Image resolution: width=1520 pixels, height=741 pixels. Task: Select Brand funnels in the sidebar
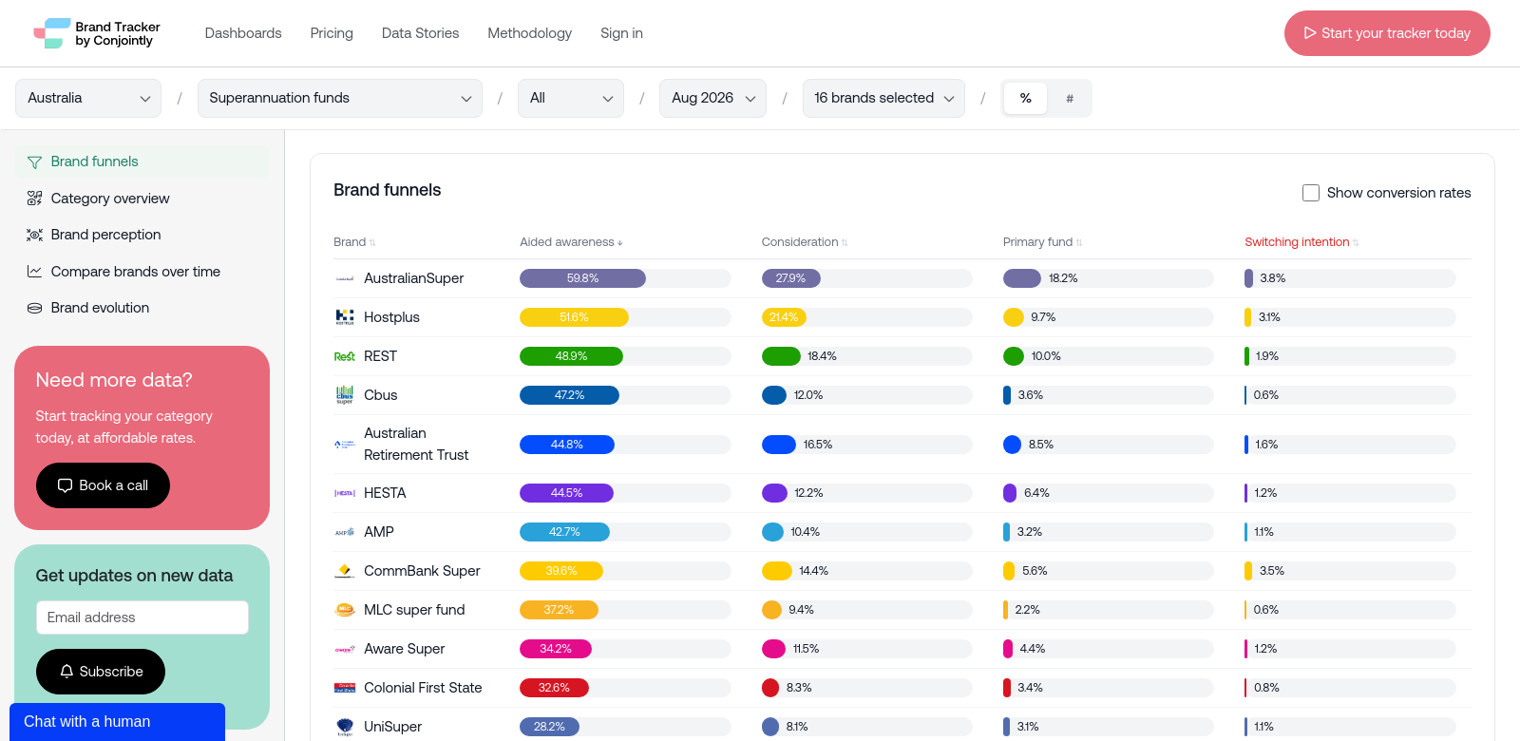[142, 161]
